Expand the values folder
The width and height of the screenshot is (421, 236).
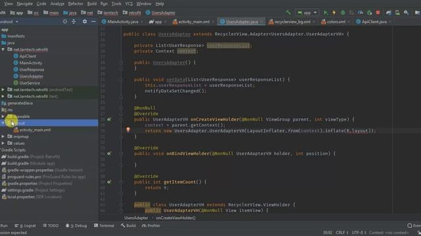3,143
